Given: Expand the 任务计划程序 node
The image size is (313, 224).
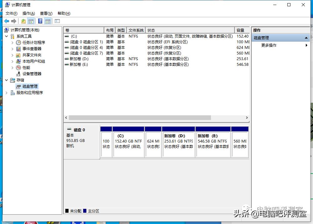Looking at the screenshot, I should click(x=13, y=43).
